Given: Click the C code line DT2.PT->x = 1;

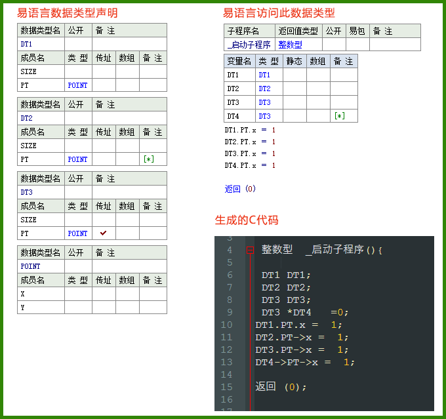Looking at the screenshot, I should (x=302, y=337).
